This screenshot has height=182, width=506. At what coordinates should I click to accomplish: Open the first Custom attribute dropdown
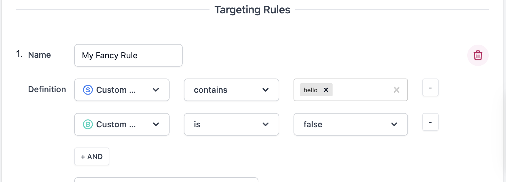[x=122, y=90]
